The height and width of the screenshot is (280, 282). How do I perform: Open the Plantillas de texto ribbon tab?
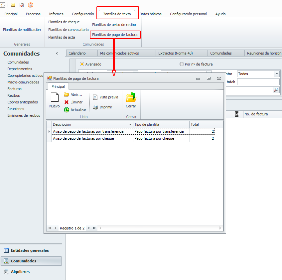click(117, 14)
